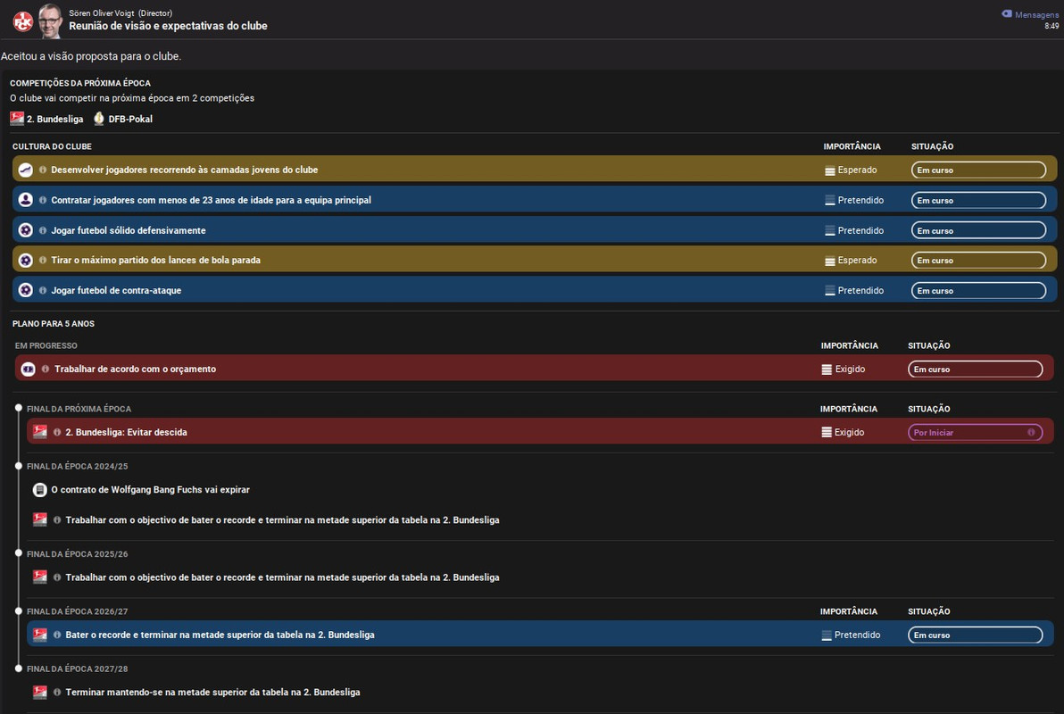The image size is (1064, 714).
Task: Click 'Esperado' importance for 'Desenvolver jogadores'
Action: pyautogui.click(x=851, y=170)
